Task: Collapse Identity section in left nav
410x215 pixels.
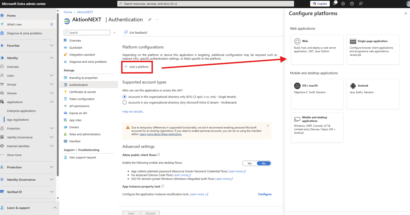Action: click(52, 58)
